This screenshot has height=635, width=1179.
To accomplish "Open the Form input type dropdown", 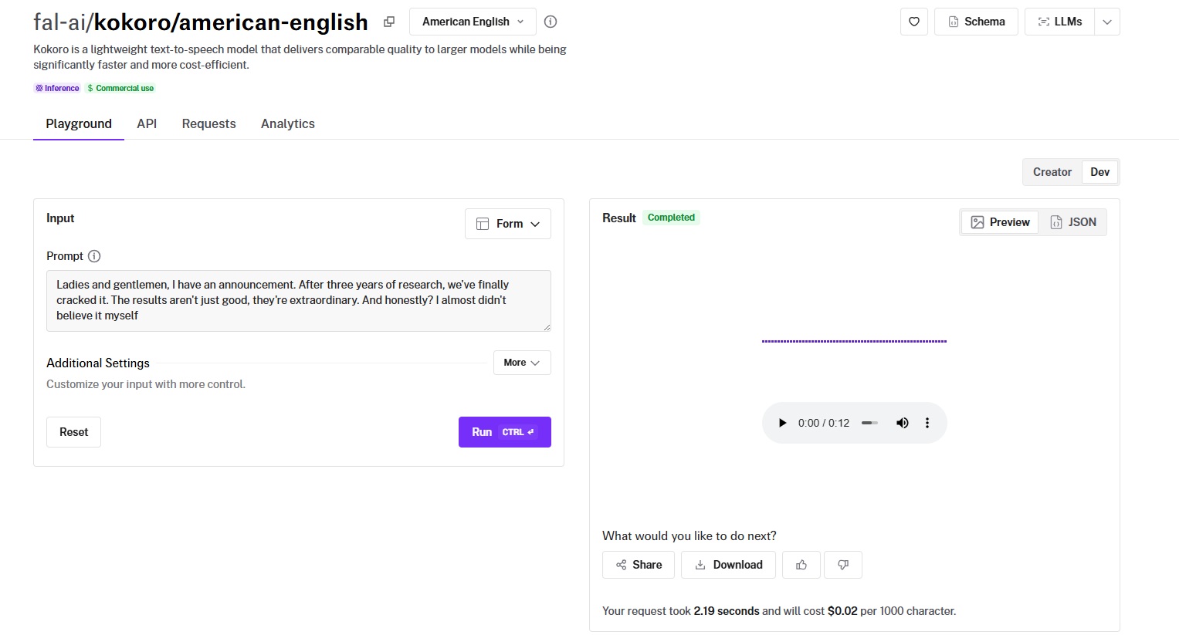I will pyautogui.click(x=508, y=224).
